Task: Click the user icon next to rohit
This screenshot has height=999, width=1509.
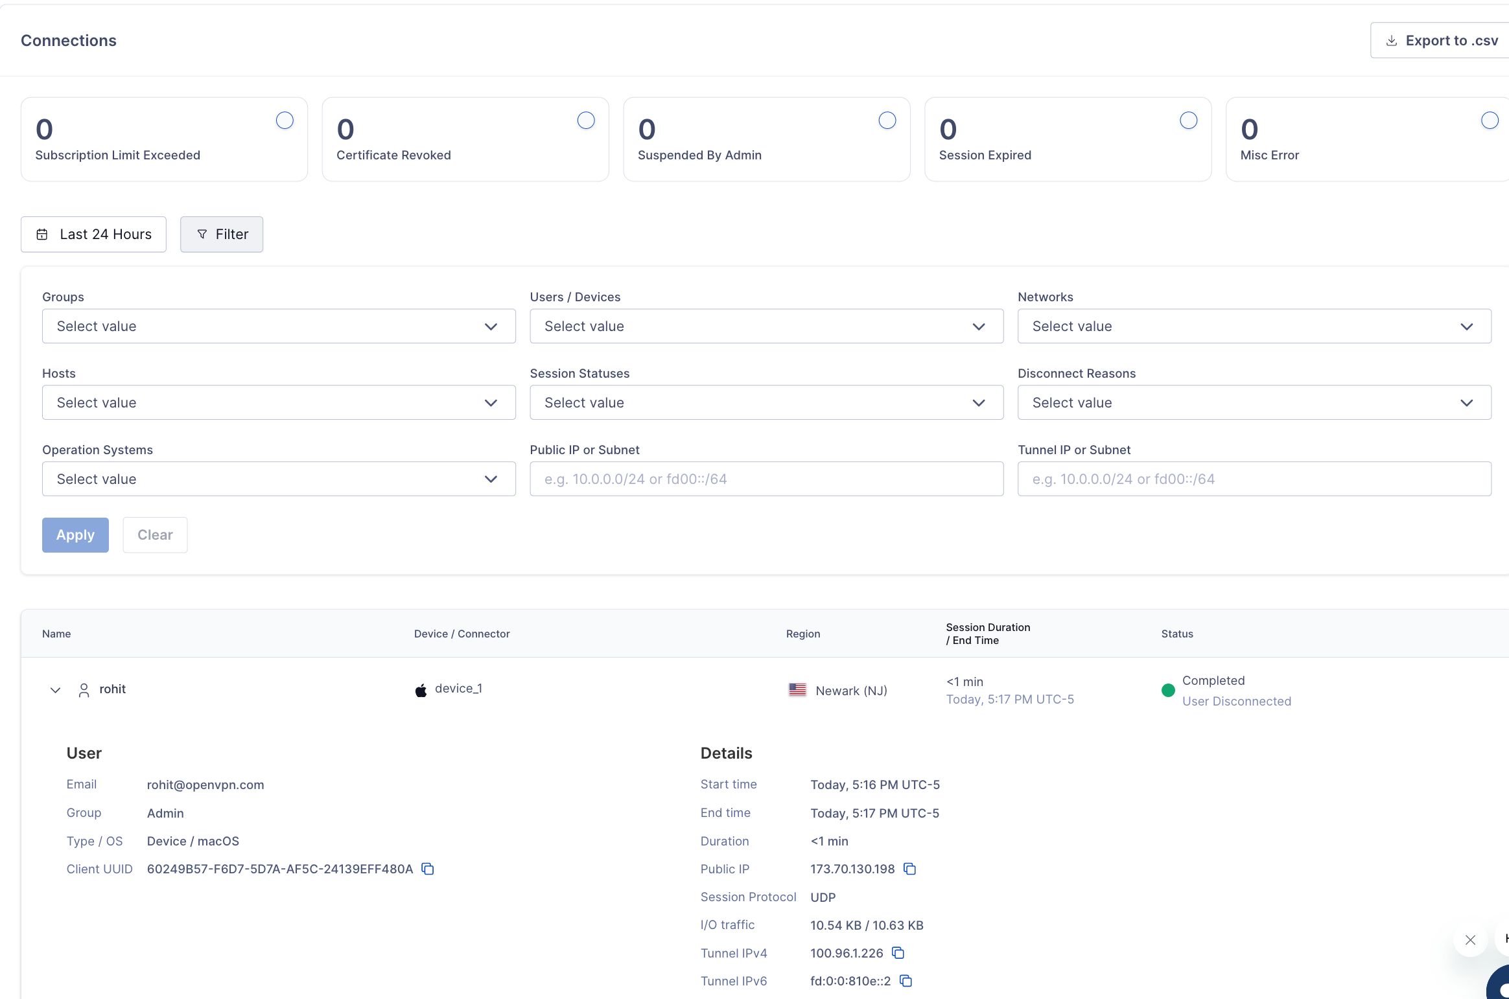Action: pos(84,689)
